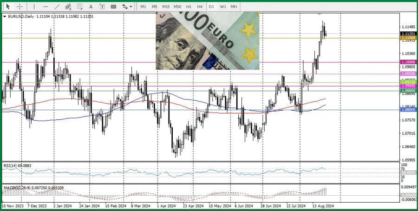Screen dimensions: 418x211
Task: Click the 1.09150 price level label
Action: (408, 83)
